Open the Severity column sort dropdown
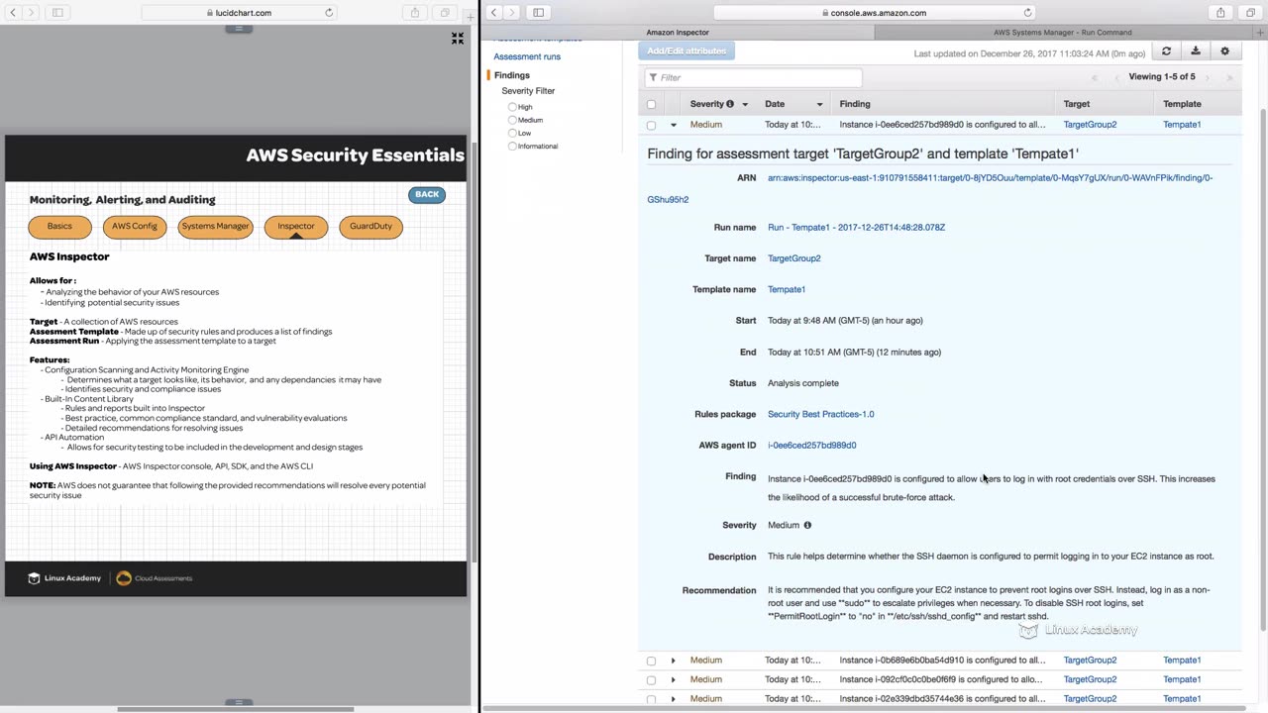The height and width of the screenshot is (713, 1268). pos(744,104)
